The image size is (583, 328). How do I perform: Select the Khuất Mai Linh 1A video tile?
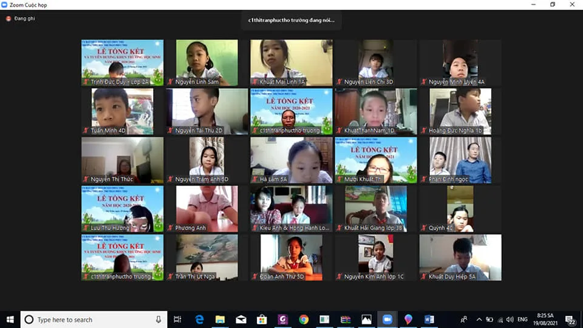pyautogui.click(x=291, y=63)
